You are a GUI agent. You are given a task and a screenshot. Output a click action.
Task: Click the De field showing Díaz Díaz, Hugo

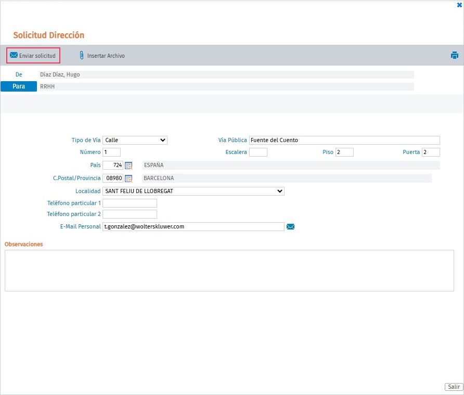[227, 74]
